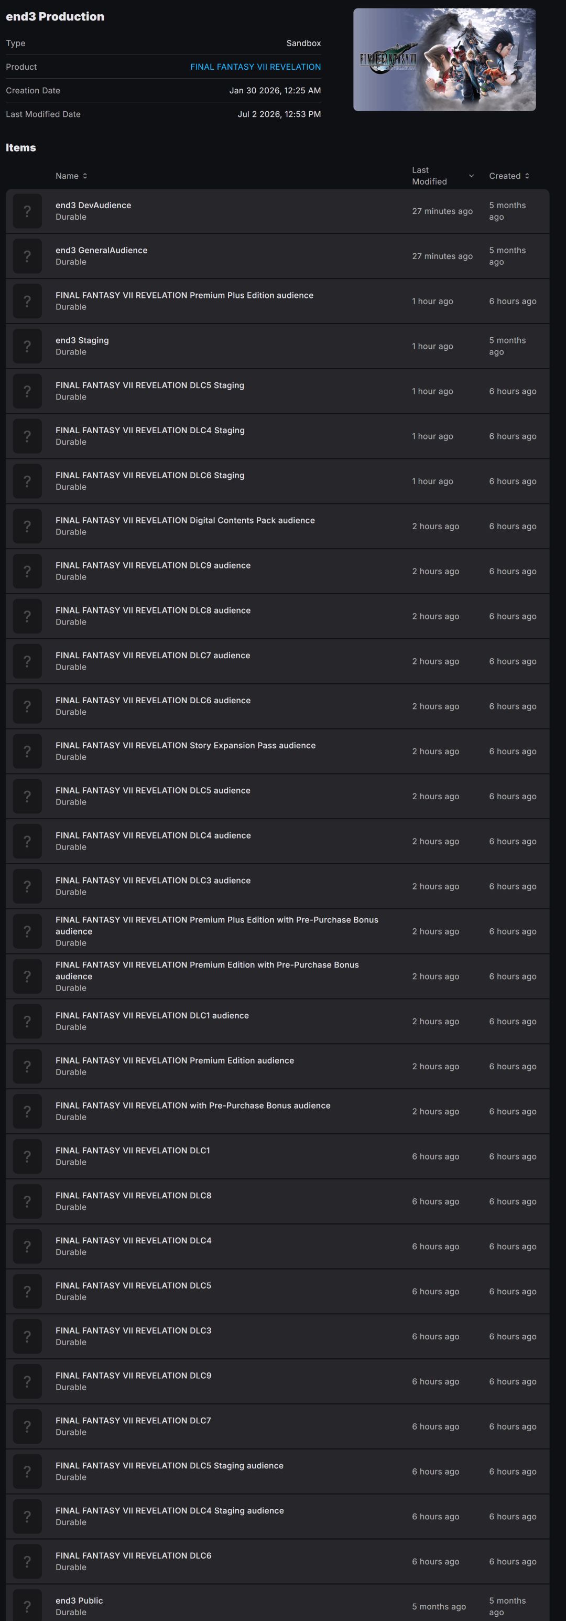Click placeholder icon next to end3 GeneralAudience
Image resolution: width=566 pixels, height=1621 pixels.
[x=27, y=256]
